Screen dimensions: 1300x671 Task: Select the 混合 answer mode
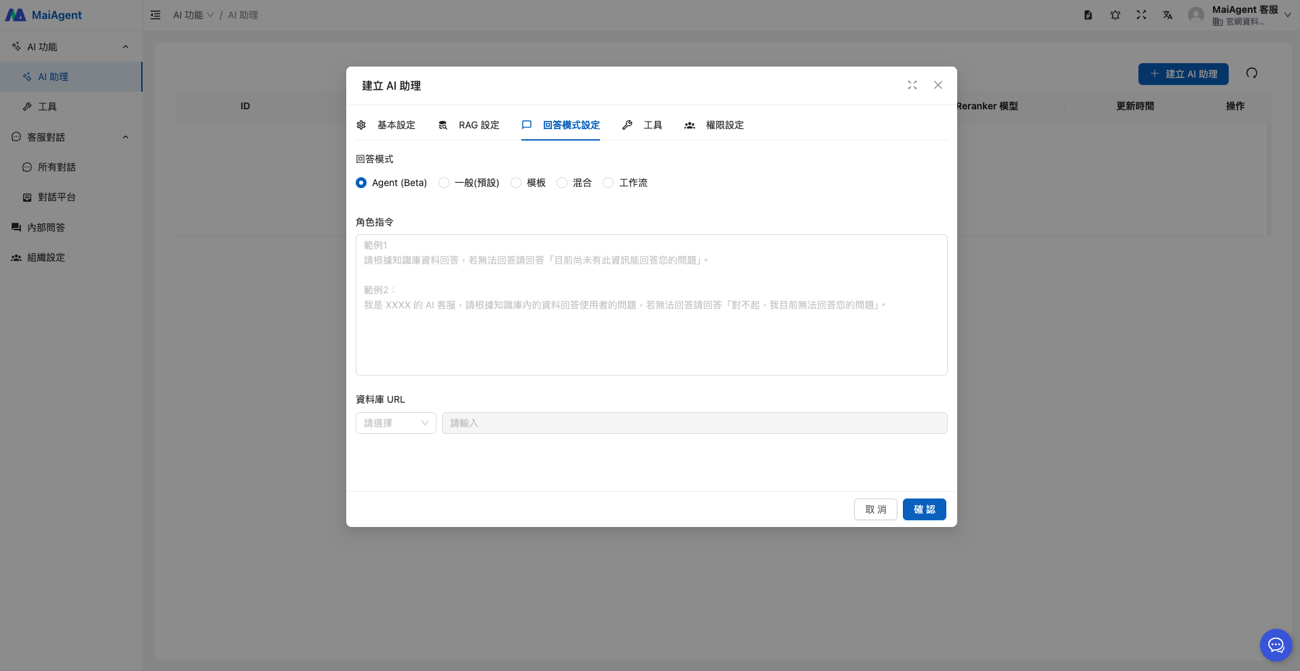[x=562, y=183]
